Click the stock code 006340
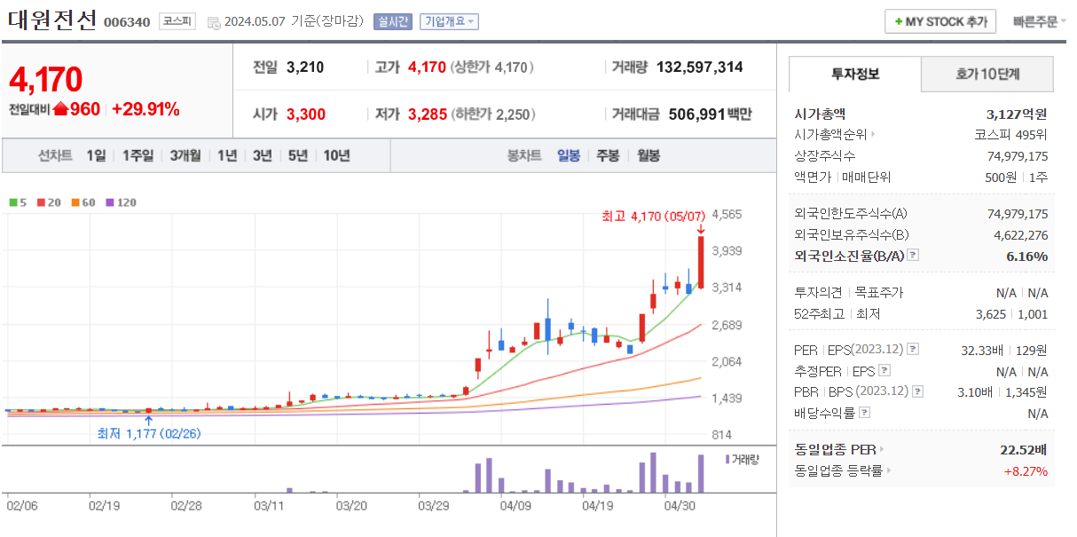Image resolution: width=1077 pixels, height=537 pixels. point(127,22)
